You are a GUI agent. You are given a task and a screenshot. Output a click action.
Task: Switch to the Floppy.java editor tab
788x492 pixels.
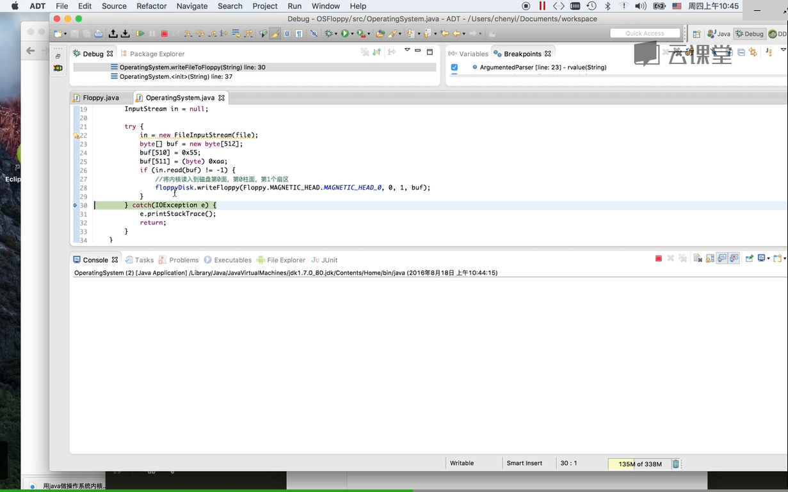(x=101, y=98)
